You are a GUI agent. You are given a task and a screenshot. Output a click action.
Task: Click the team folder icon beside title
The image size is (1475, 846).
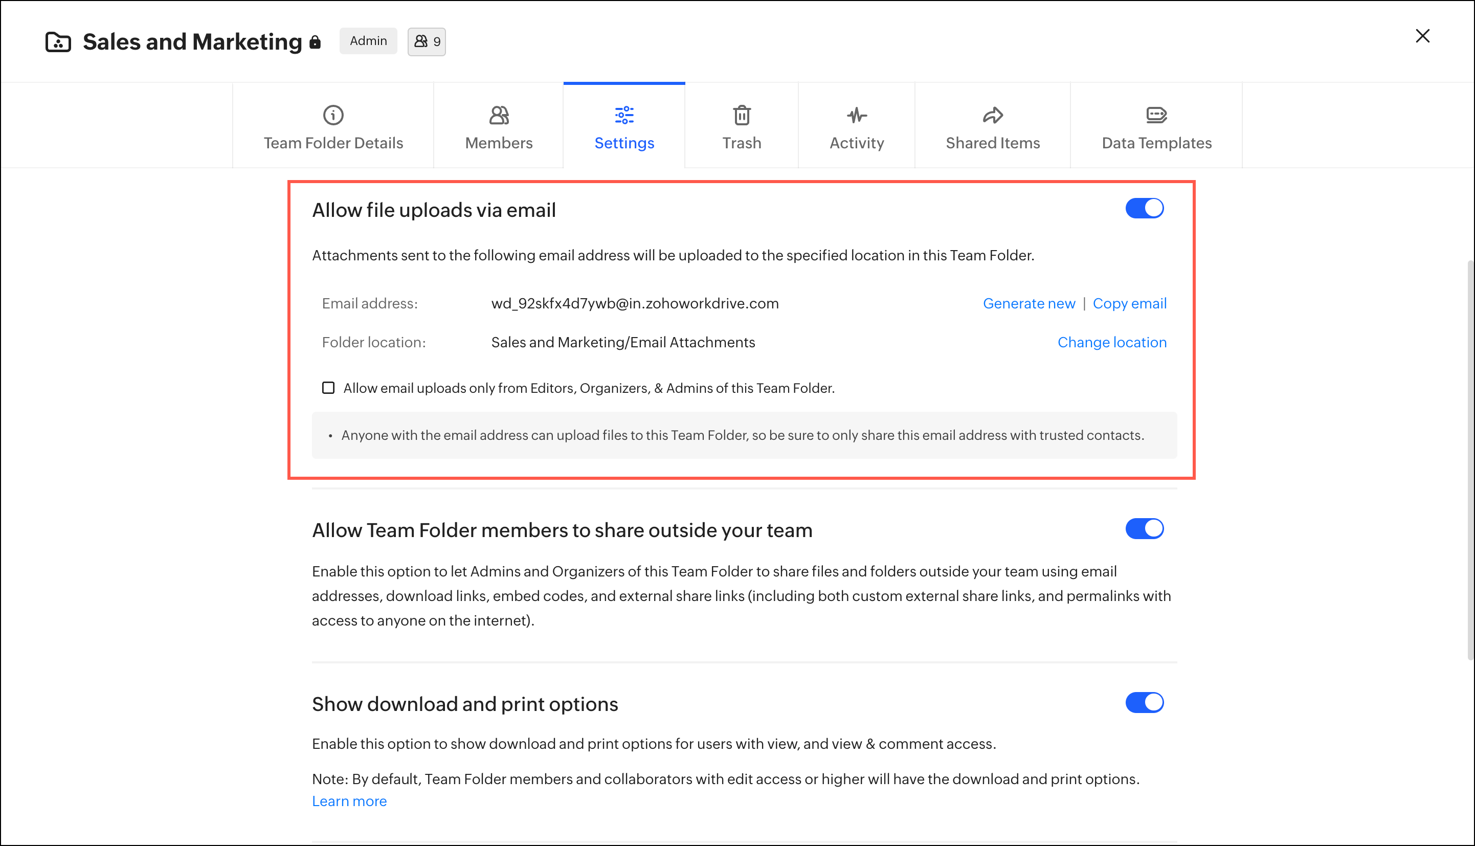[x=58, y=42]
